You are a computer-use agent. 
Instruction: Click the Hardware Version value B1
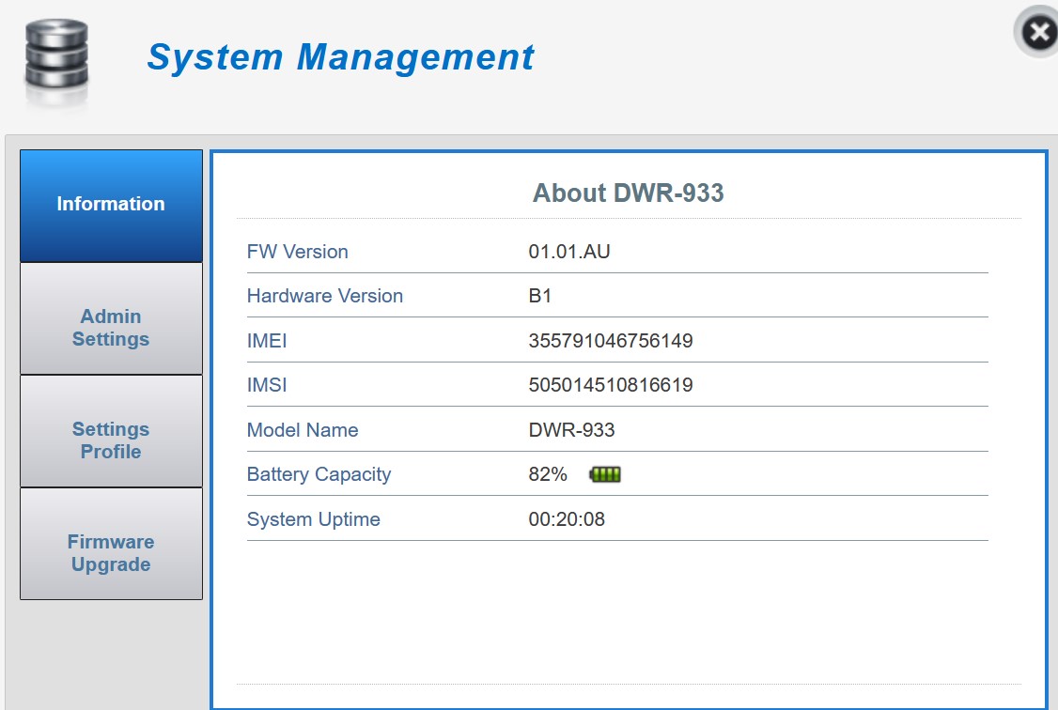coord(540,296)
